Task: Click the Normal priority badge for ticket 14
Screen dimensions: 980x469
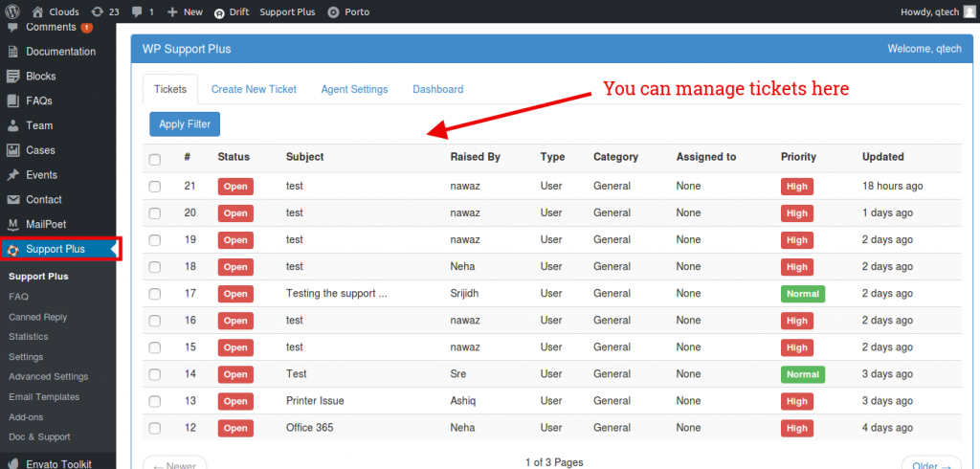Action: [x=803, y=374]
